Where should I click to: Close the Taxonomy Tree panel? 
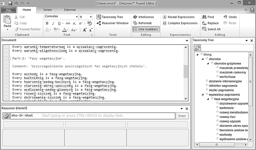coord(252,40)
